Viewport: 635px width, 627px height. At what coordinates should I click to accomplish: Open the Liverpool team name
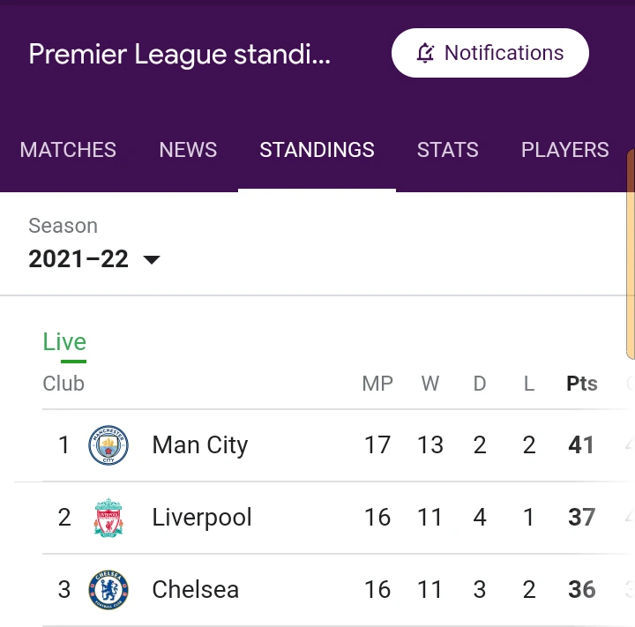(x=202, y=518)
